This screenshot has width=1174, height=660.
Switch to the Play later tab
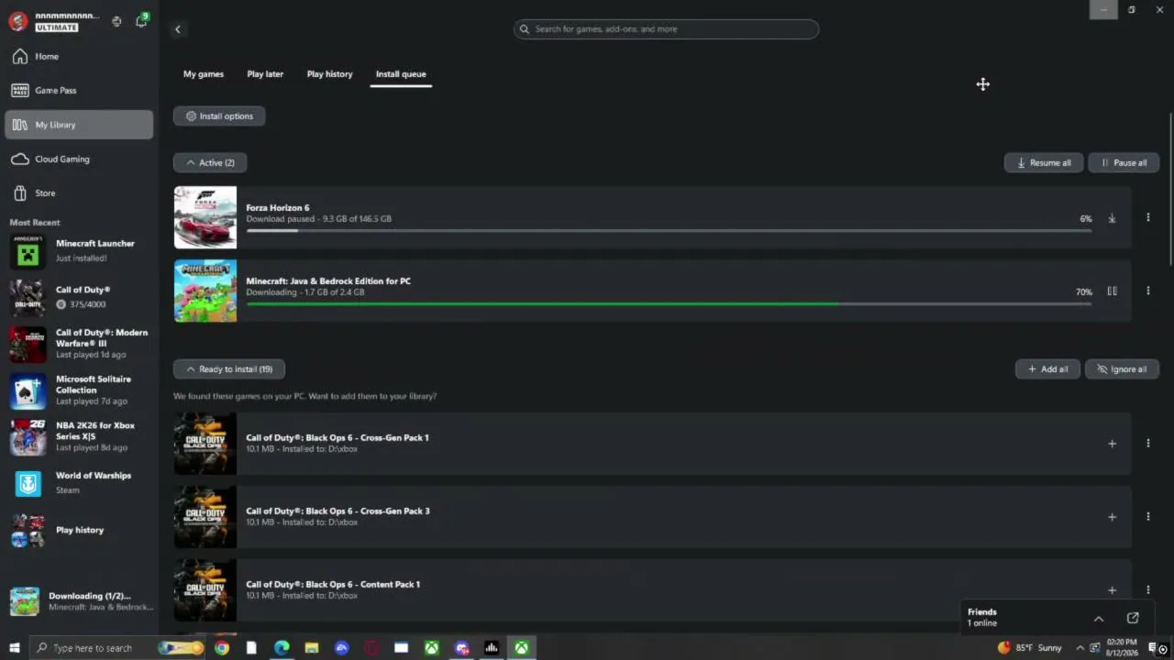[265, 74]
